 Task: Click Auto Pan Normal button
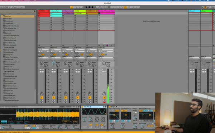click(84, 127)
